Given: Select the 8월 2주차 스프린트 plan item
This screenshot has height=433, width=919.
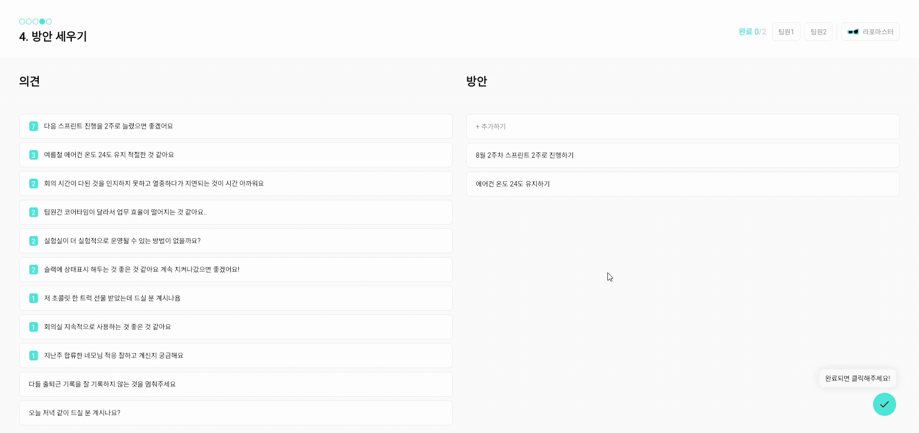Looking at the screenshot, I should tap(683, 155).
